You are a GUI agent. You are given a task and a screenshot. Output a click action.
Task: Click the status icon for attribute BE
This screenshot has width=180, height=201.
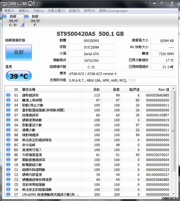click(x=8, y=155)
